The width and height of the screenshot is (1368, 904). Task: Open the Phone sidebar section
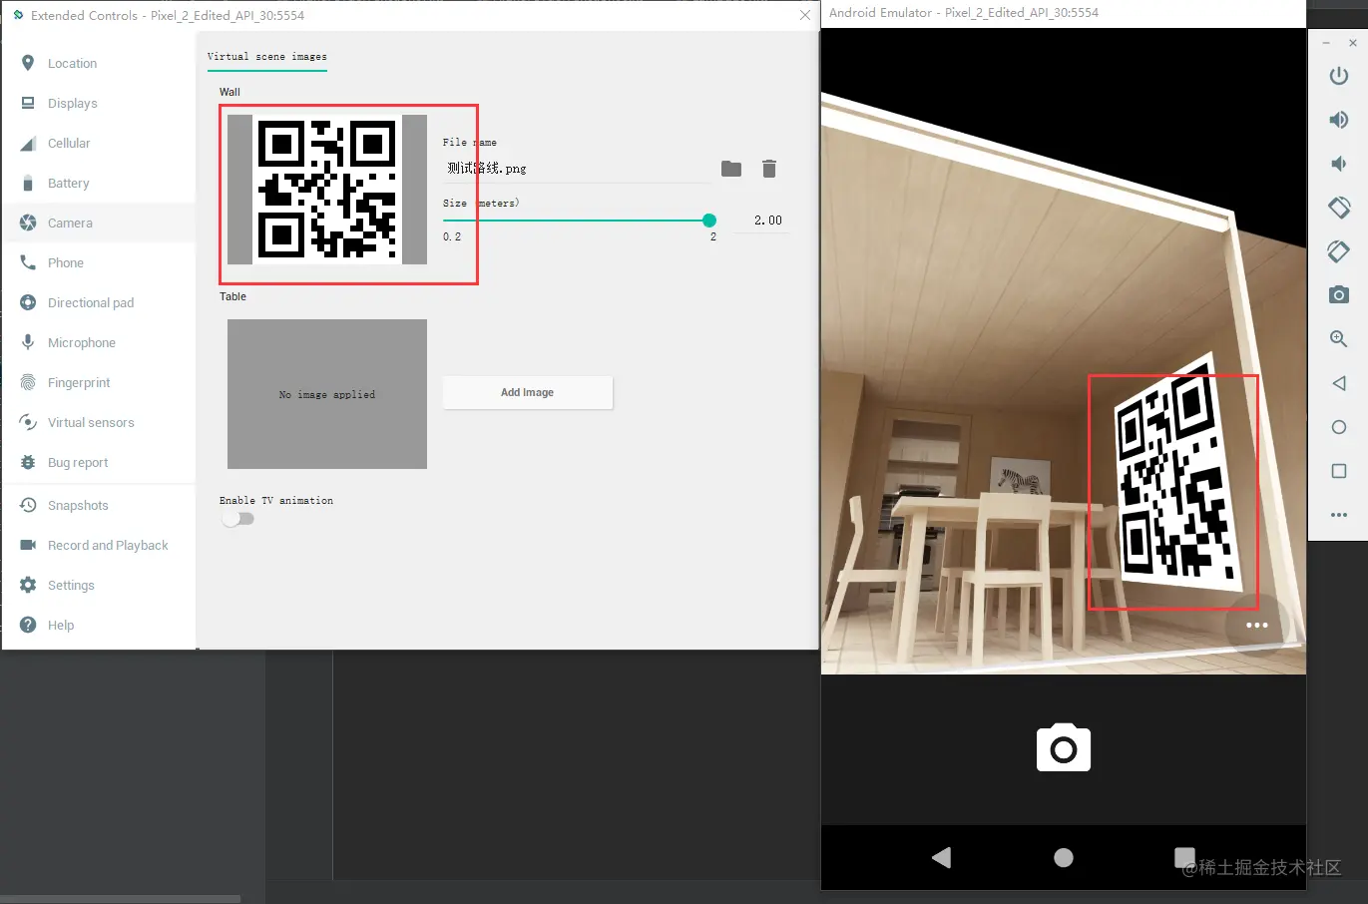click(99, 262)
